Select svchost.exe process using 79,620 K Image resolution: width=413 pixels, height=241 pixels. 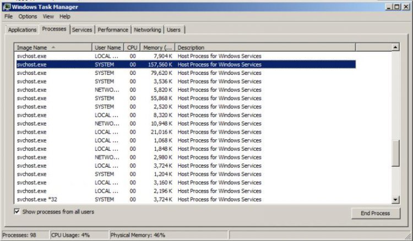tap(186, 73)
